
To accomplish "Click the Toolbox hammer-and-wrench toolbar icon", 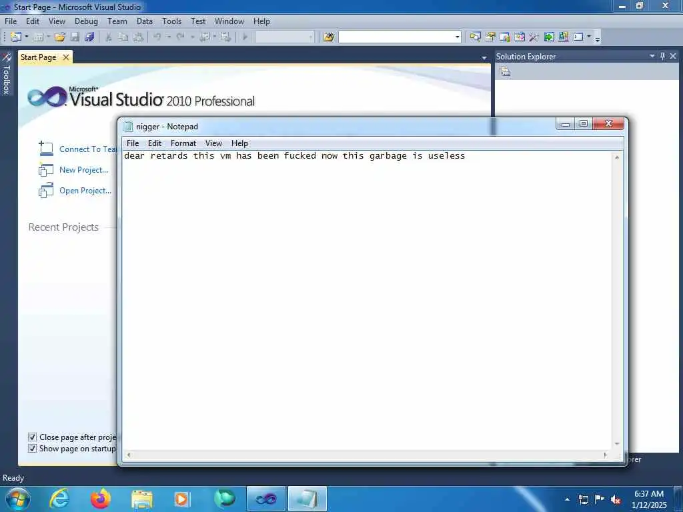I will point(534,37).
